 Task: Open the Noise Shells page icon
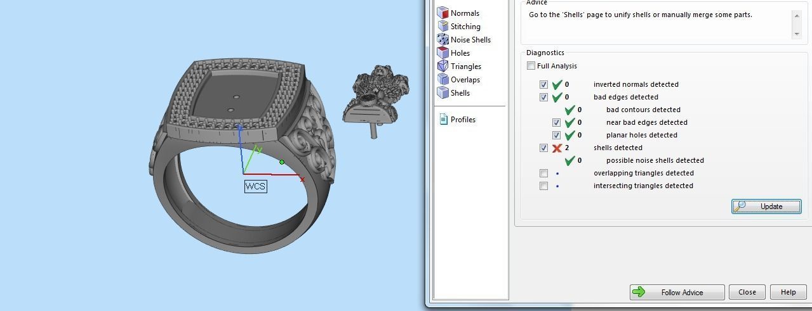443,39
